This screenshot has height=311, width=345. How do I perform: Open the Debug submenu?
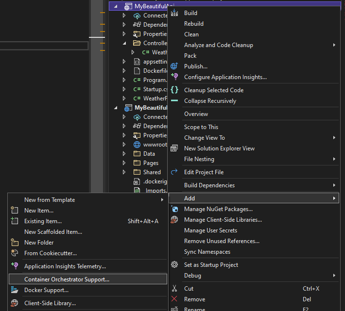tap(254, 275)
